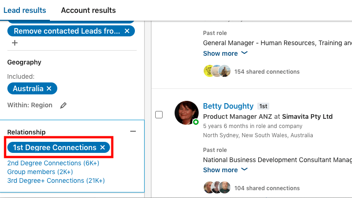This screenshot has height=198, width=352.
Task: Select the checkbox beside Betty Doughty
Action: [159, 115]
